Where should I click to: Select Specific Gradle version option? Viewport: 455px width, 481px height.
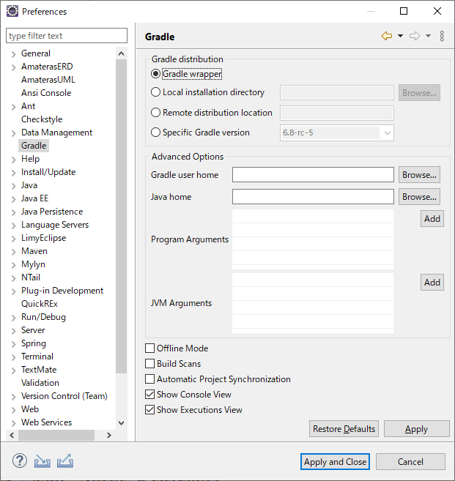coord(155,133)
